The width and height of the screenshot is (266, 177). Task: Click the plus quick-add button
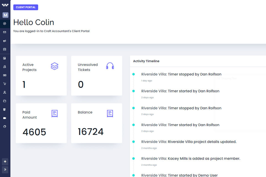pyautogui.click(x=5, y=162)
